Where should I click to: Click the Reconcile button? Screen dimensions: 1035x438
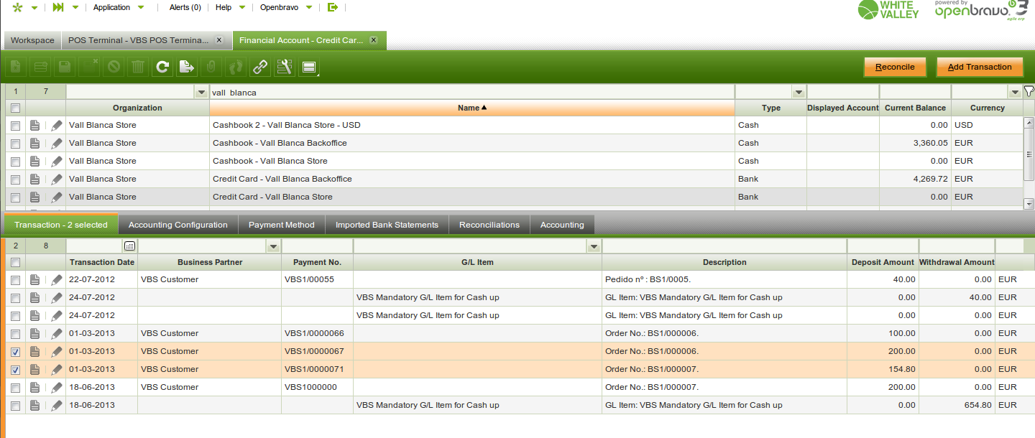[895, 67]
